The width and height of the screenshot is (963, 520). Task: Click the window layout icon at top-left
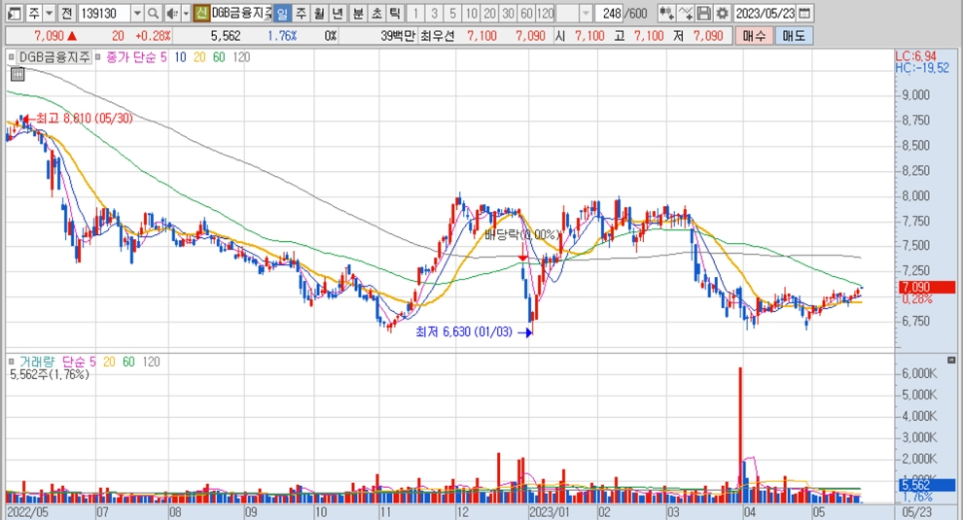12,14
